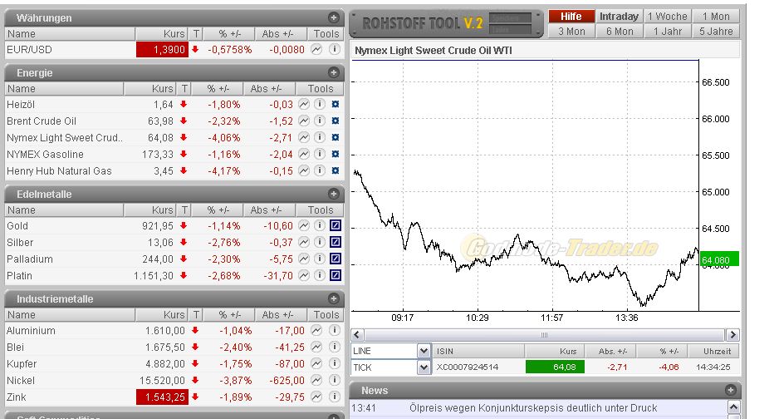Screen dimensions: 774x419
Task: Select the Brent Crude Oil name
Action: [42, 121]
